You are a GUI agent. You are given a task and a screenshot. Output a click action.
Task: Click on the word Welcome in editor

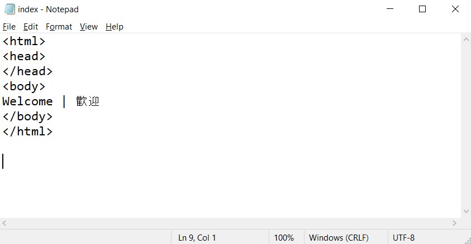[x=27, y=101]
